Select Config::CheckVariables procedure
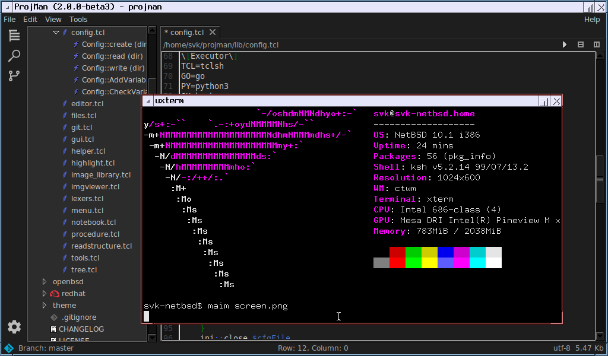The height and width of the screenshot is (356, 608). point(113,92)
